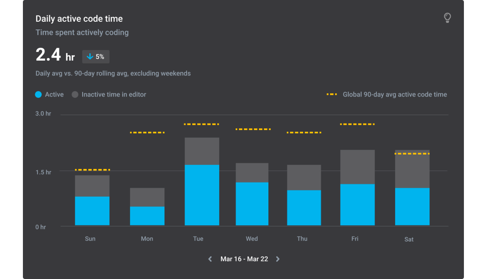
Task: Click the lightbulb insights icon
Action: 447,18
